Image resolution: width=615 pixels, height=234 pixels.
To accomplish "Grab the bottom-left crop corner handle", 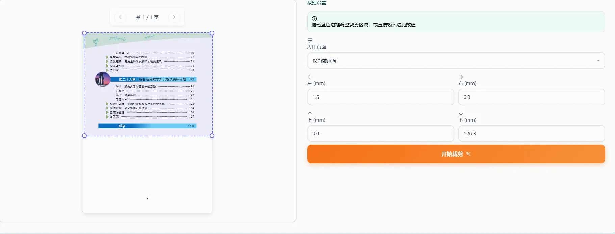I will pyautogui.click(x=84, y=136).
